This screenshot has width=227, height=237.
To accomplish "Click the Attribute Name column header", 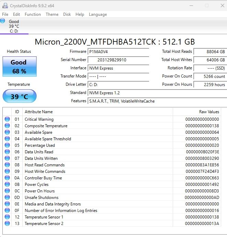I will click(98, 112).
